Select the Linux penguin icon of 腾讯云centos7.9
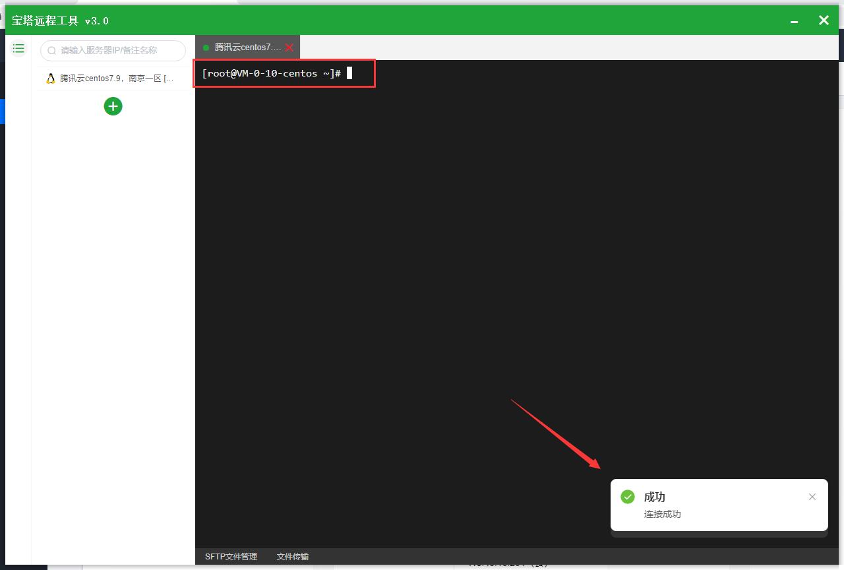 point(51,79)
